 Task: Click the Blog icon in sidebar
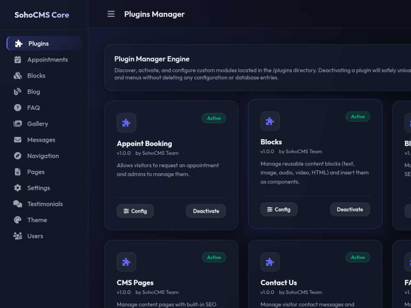pyautogui.click(x=18, y=92)
